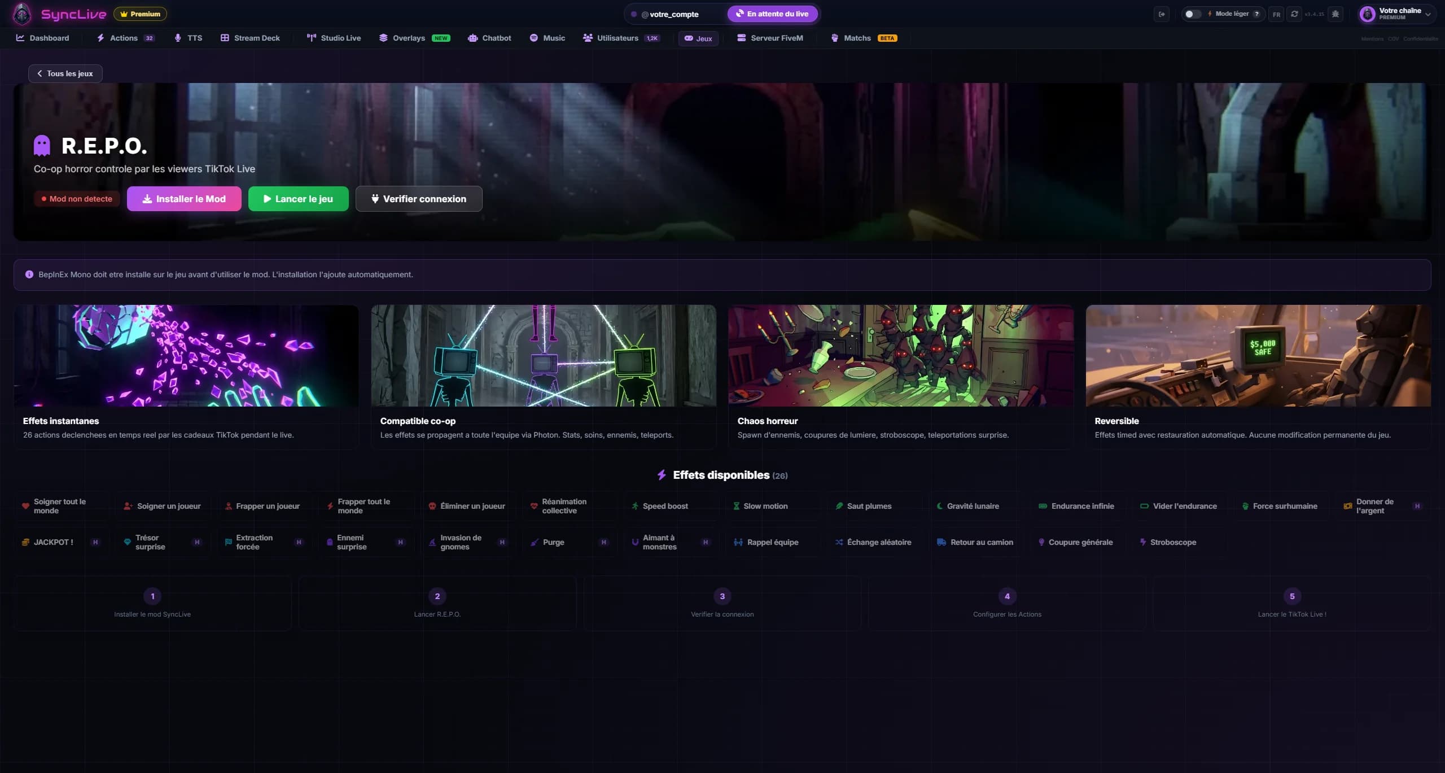Click step 1 Installer le mod SyncLive

tap(152, 603)
